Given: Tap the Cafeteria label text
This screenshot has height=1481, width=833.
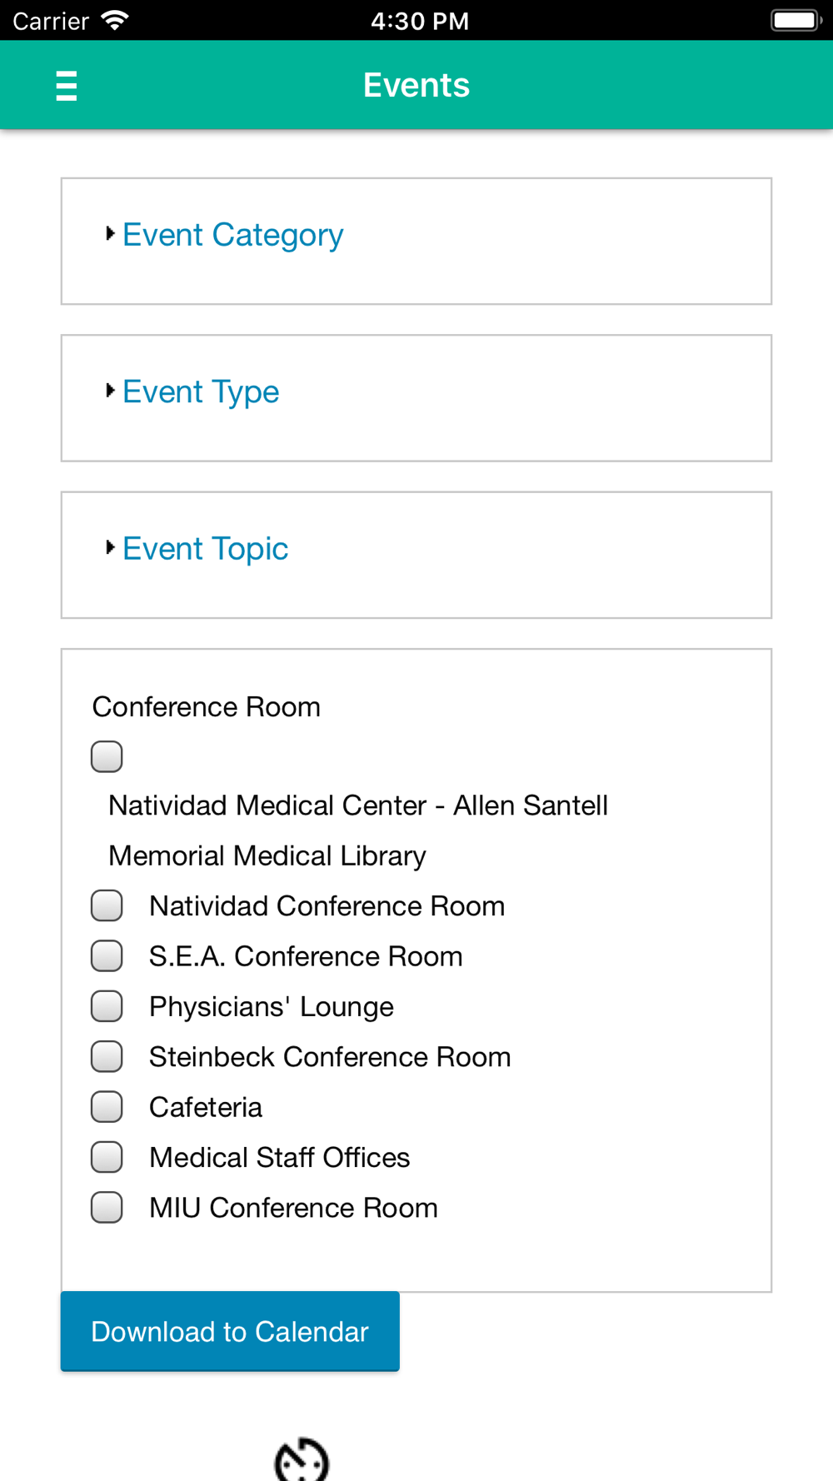Looking at the screenshot, I should point(206,1107).
